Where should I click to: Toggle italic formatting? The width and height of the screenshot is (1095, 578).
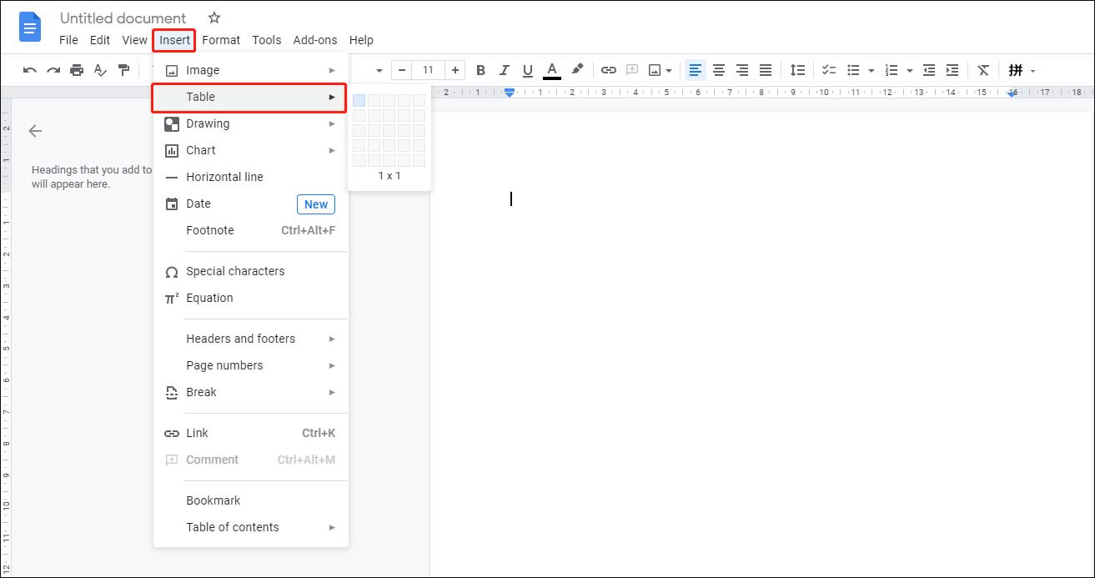(504, 70)
